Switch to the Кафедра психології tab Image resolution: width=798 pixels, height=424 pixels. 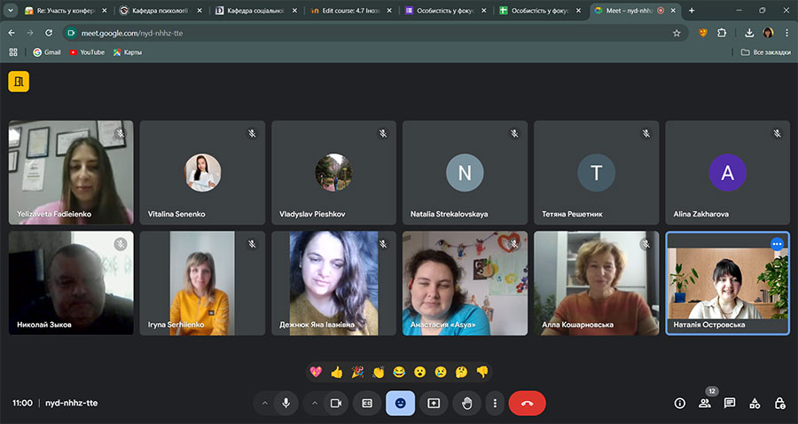click(x=160, y=10)
